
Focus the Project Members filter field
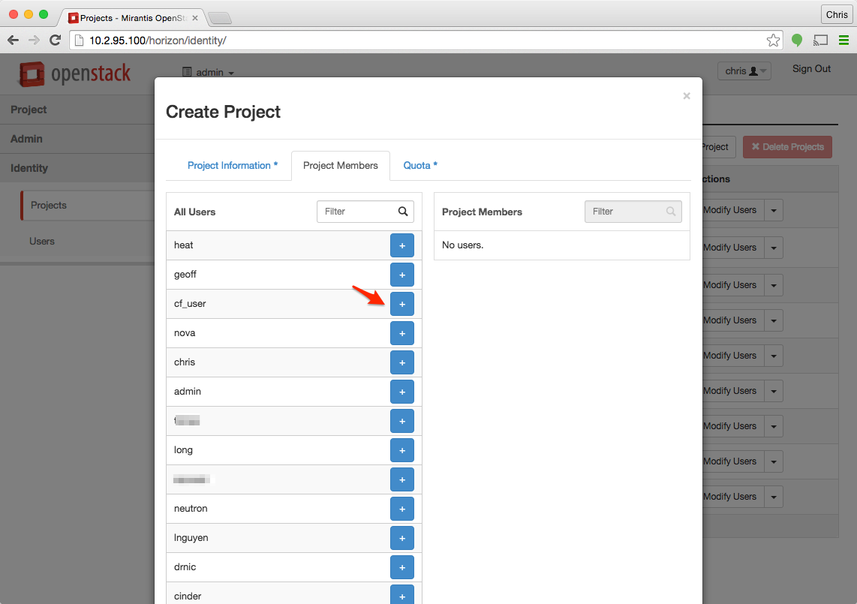[x=633, y=212]
